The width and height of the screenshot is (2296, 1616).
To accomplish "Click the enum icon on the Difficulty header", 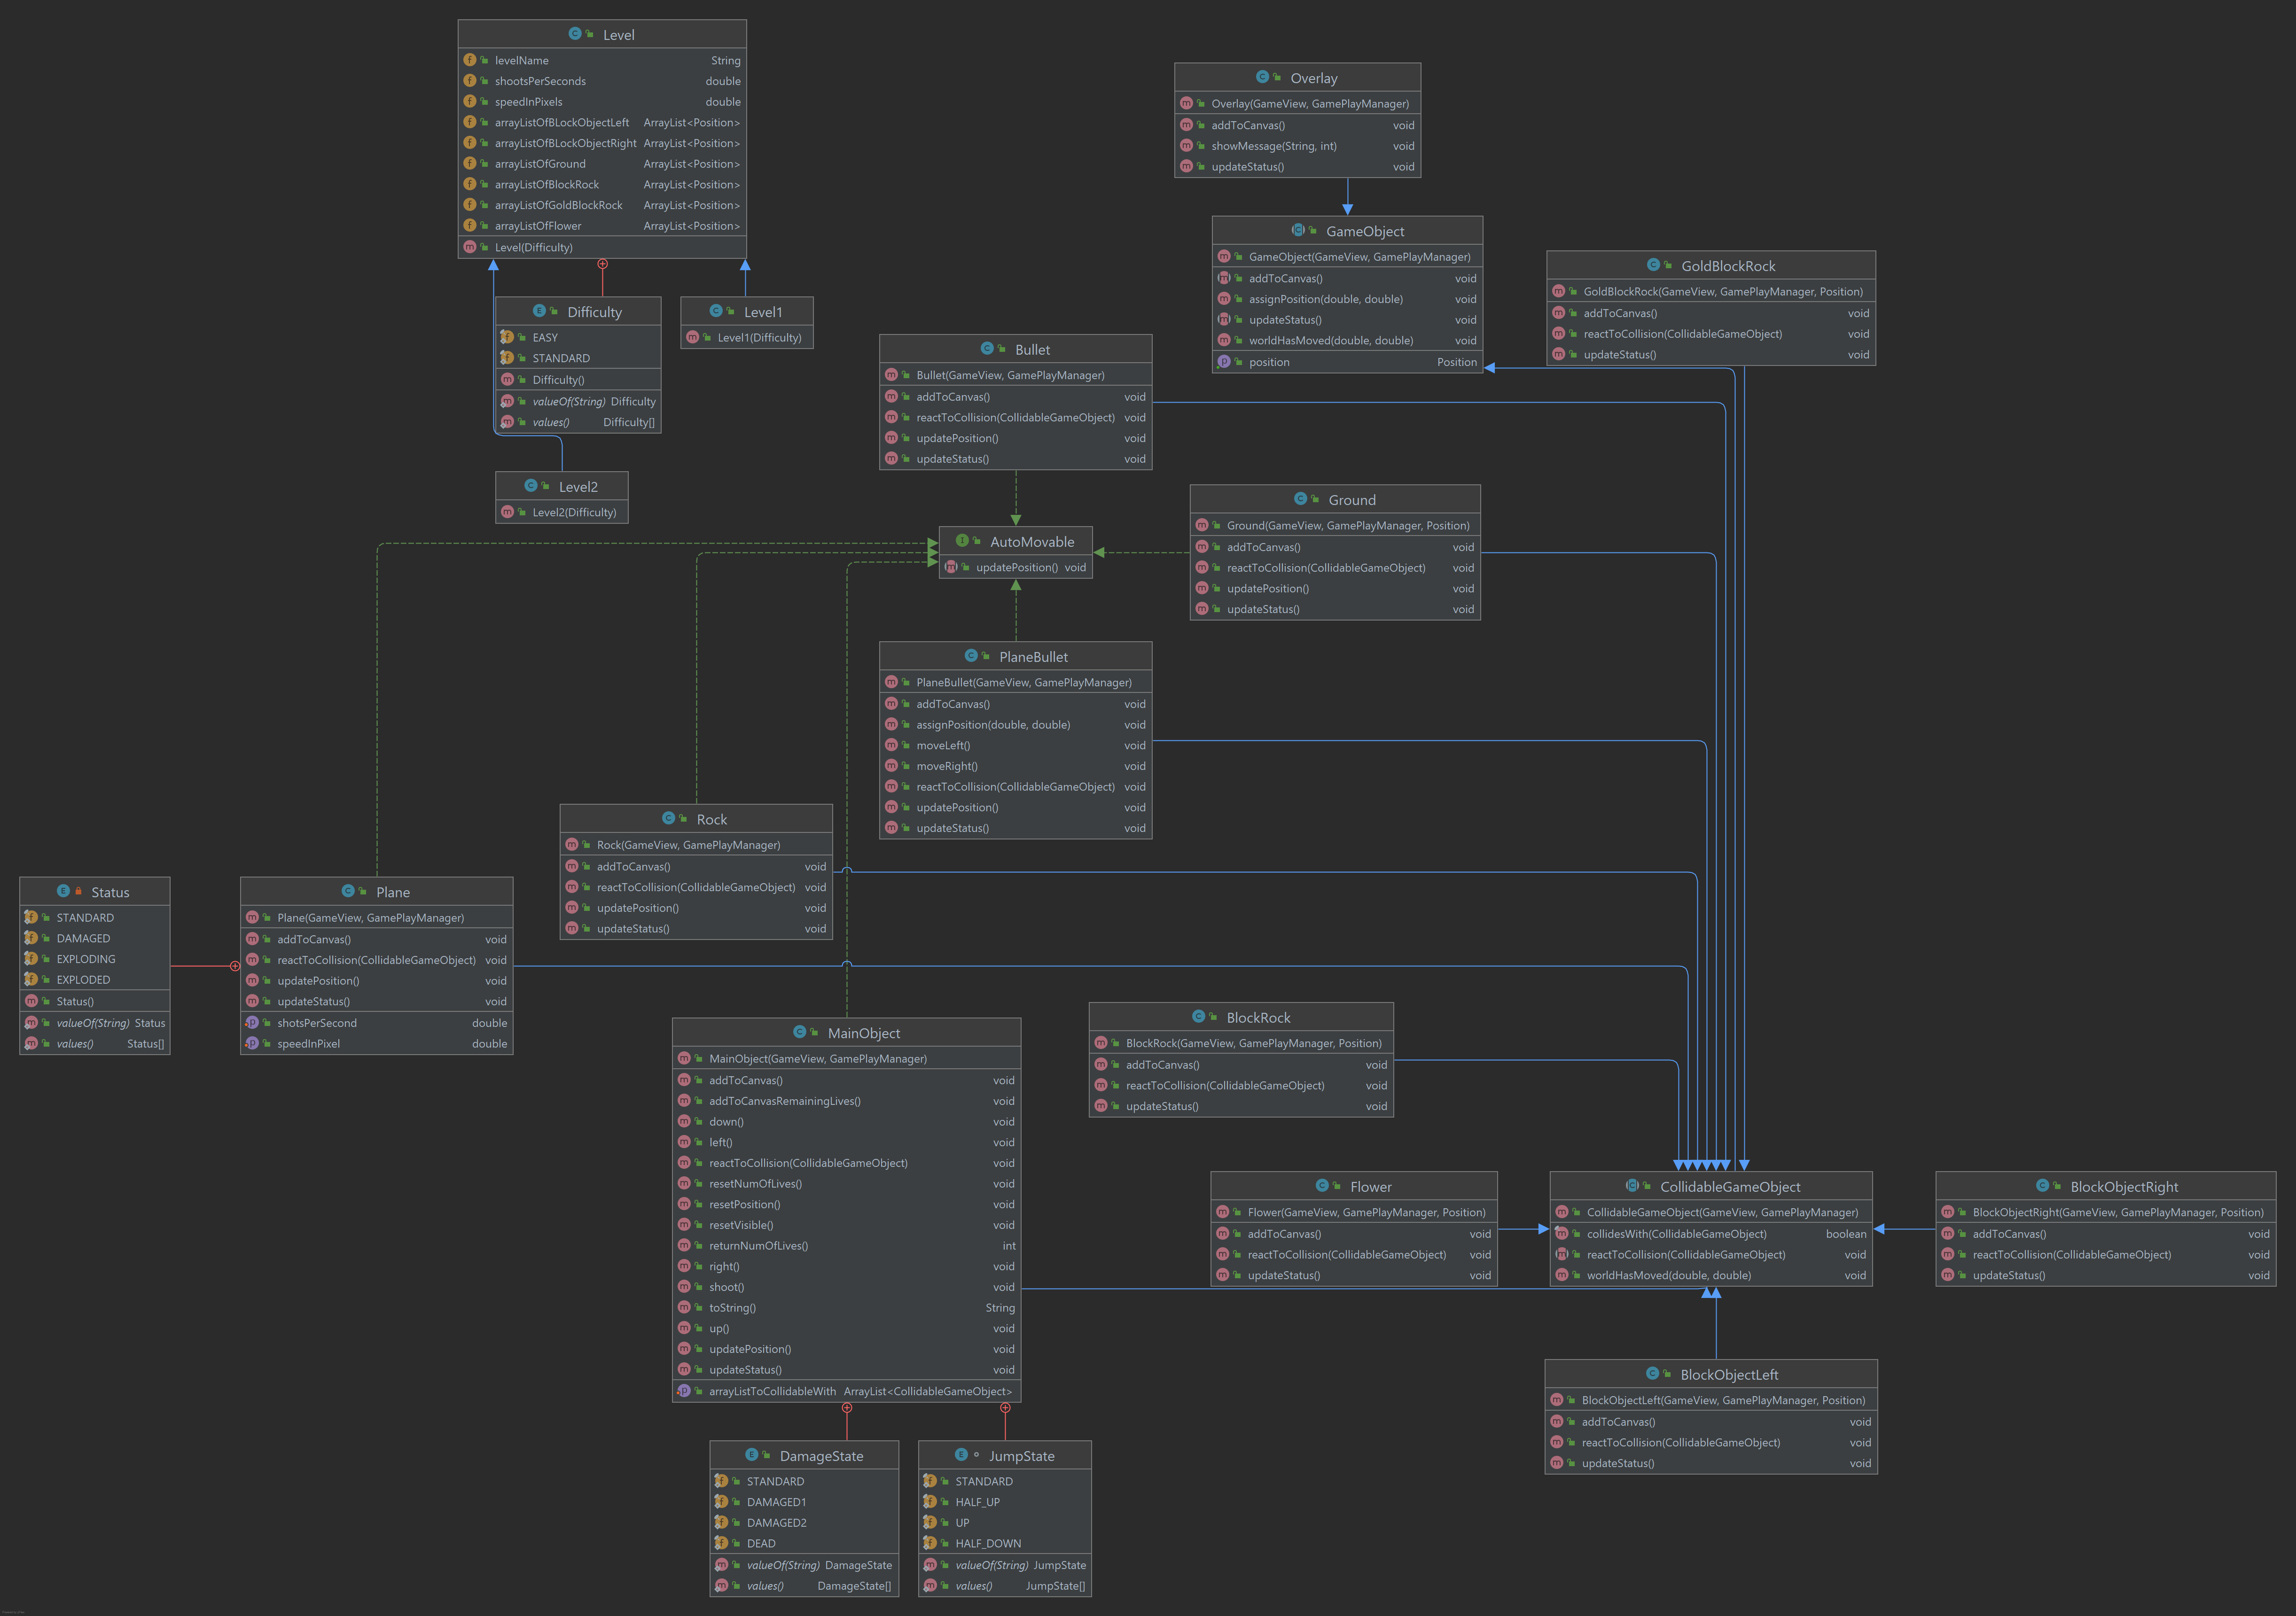I will [540, 311].
